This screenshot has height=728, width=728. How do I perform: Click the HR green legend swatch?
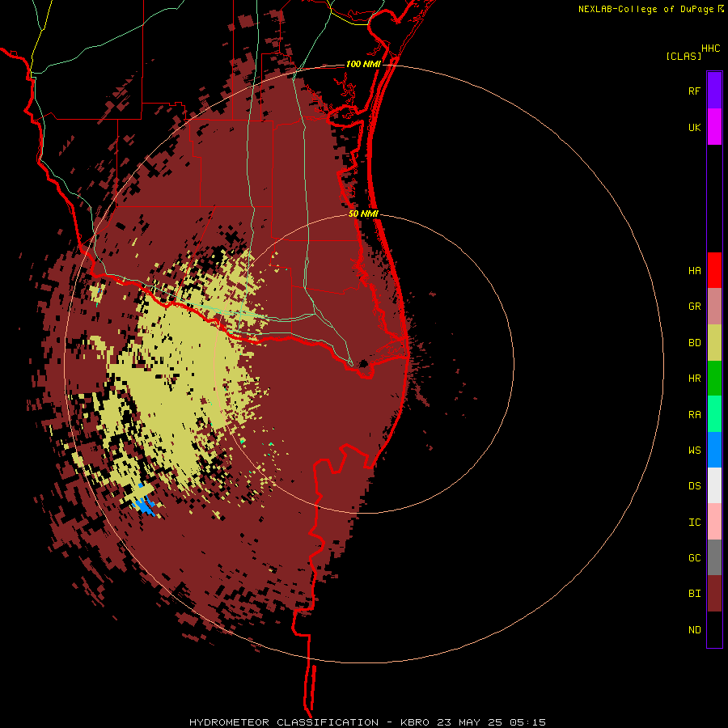(x=714, y=379)
